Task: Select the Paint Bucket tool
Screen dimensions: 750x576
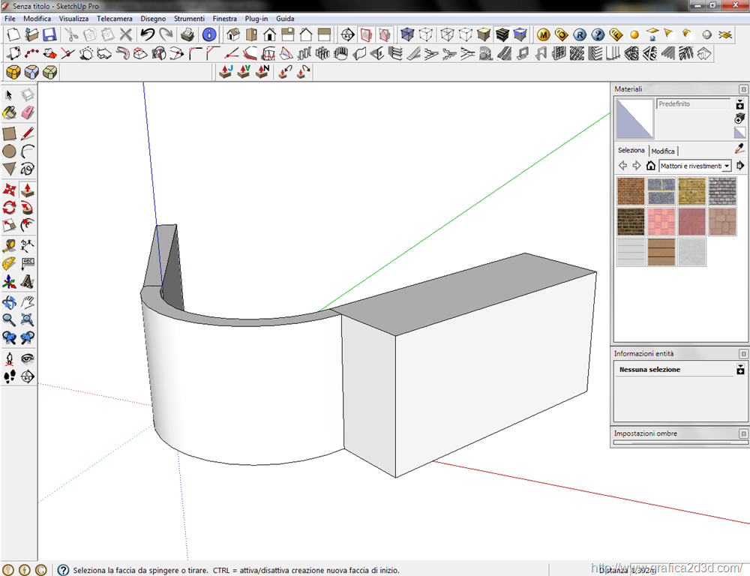Action: coord(9,112)
